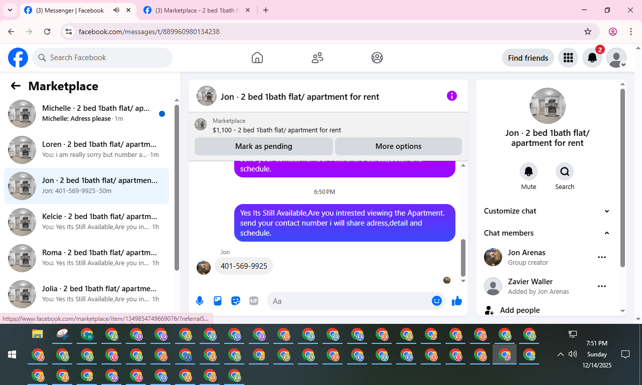Expand Customize chat section

pos(547,211)
